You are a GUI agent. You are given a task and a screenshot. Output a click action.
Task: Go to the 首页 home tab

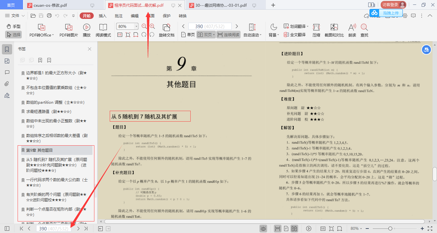click(x=11, y=5)
